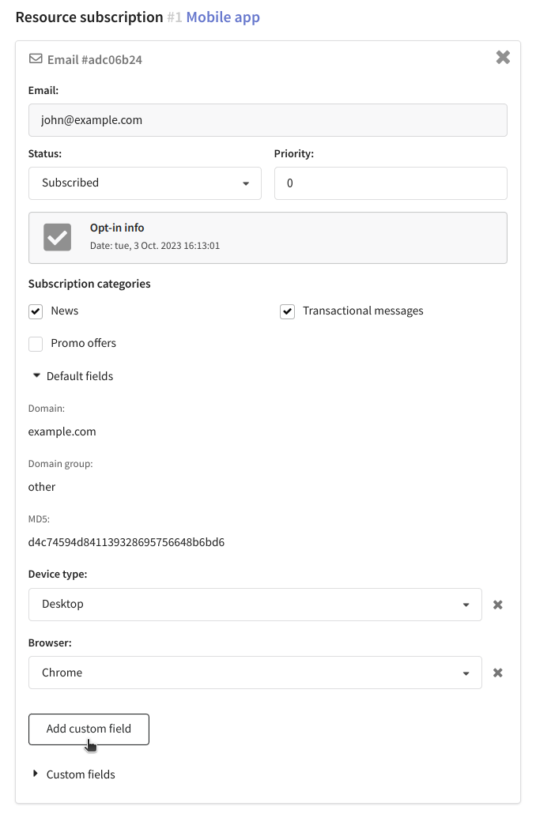Close the Email #adc06b24 subscription card
Viewport: 536px width, 814px height.
[503, 57]
